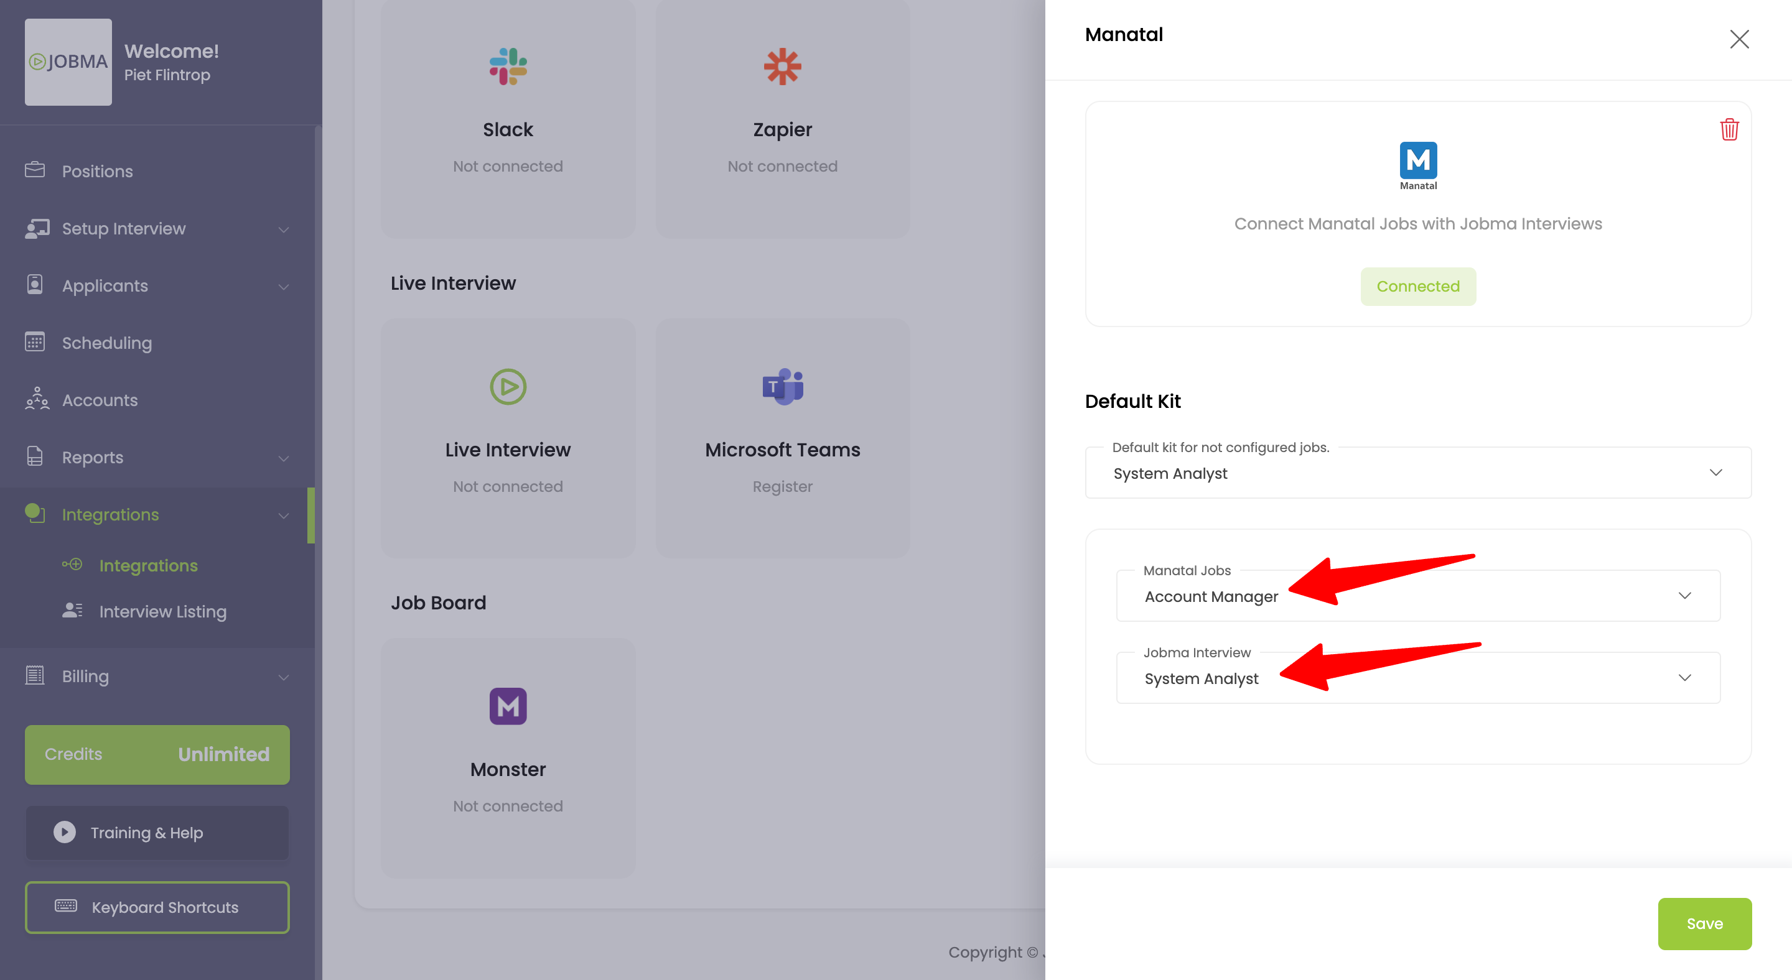1792x980 pixels.
Task: Expand the Setup Interview menu chevron
Action: click(284, 229)
